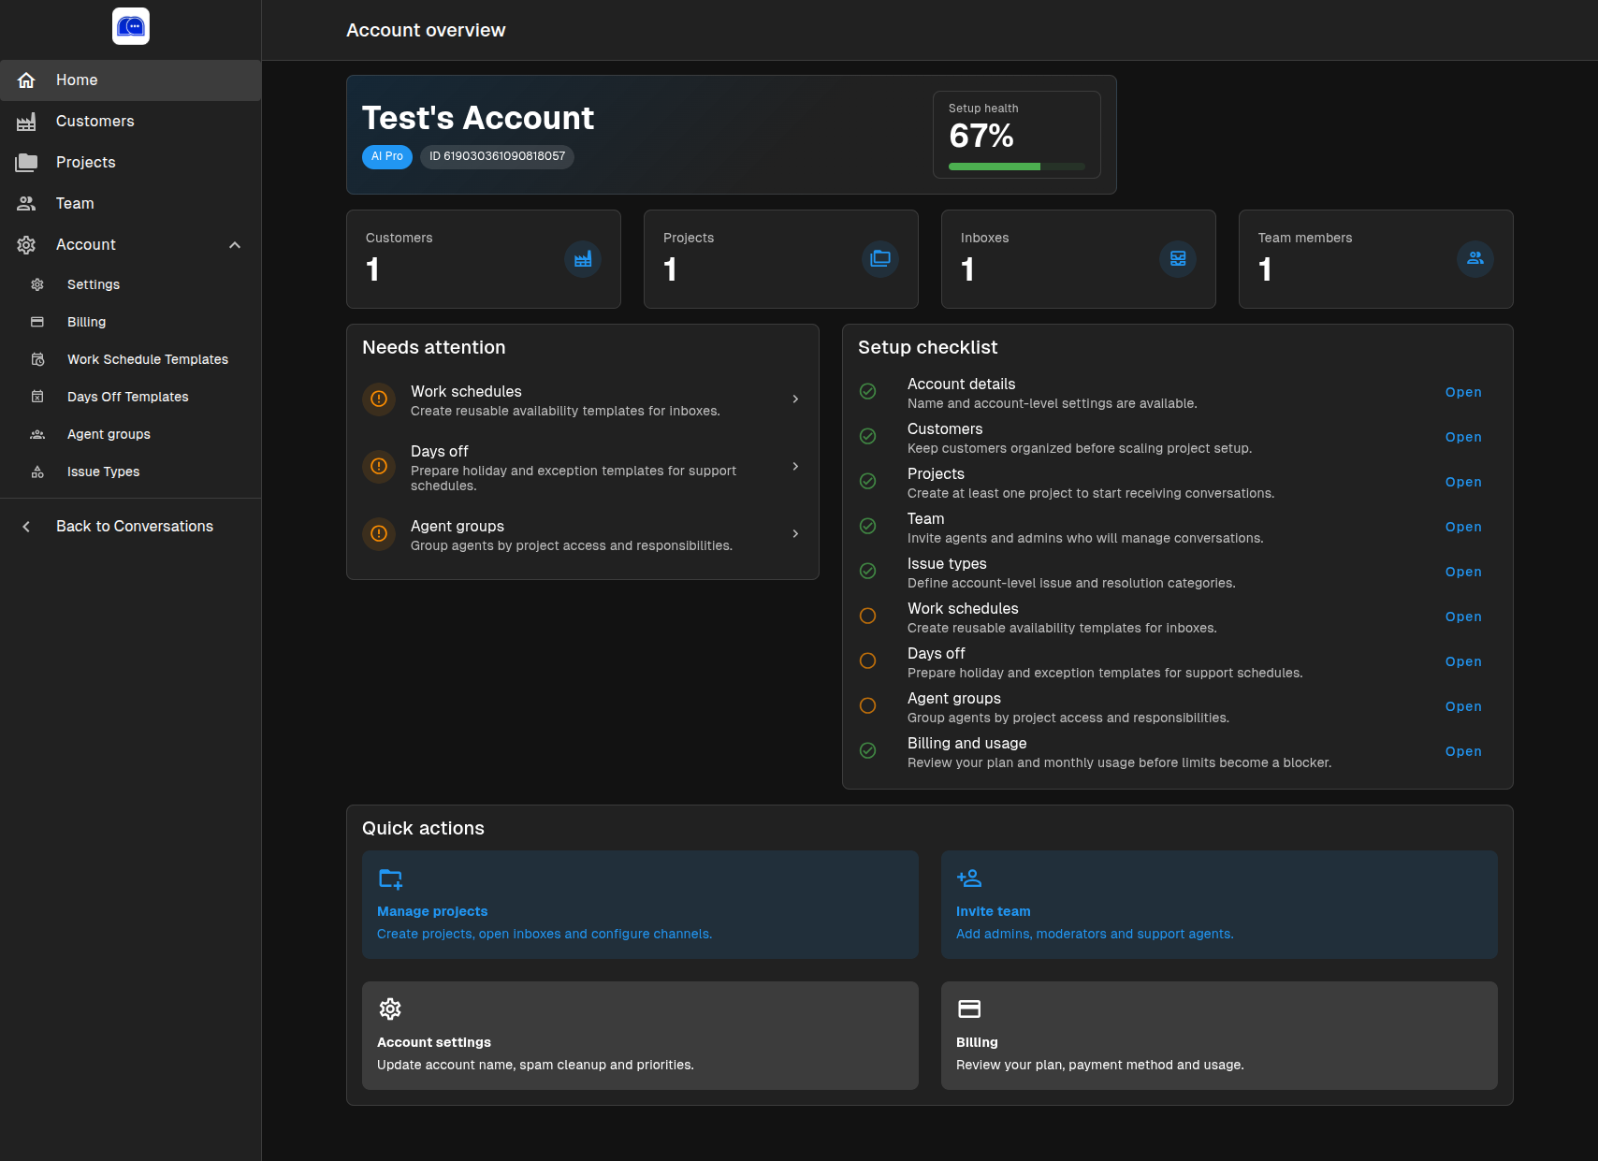1598x1161 pixels.
Task: Click the Projects folder icon in sidebar
Action: [x=26, y=163]
